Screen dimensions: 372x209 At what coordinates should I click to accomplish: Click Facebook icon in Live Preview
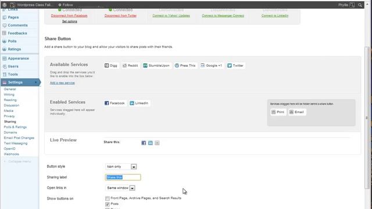point(144,143)
